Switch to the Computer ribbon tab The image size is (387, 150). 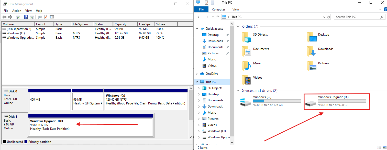[218, 9]
